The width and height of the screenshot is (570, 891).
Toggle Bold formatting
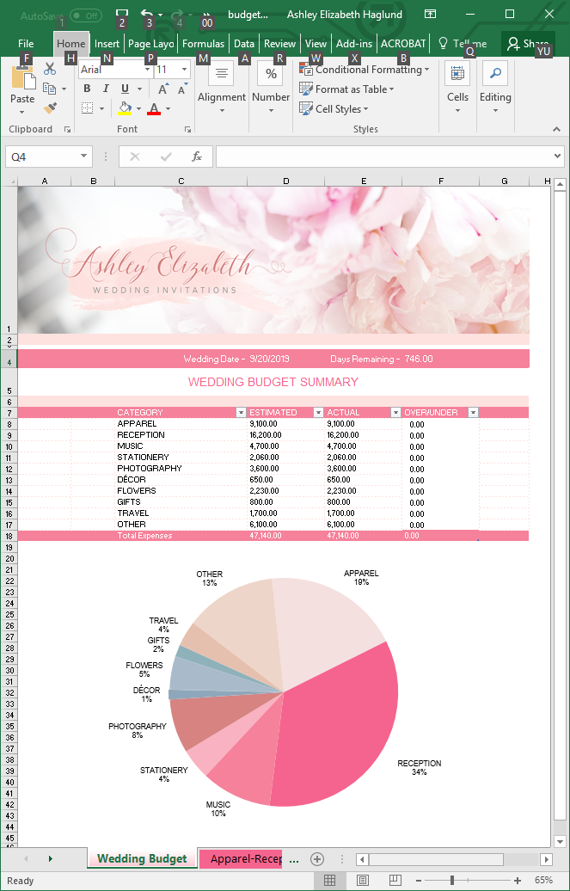87,89
